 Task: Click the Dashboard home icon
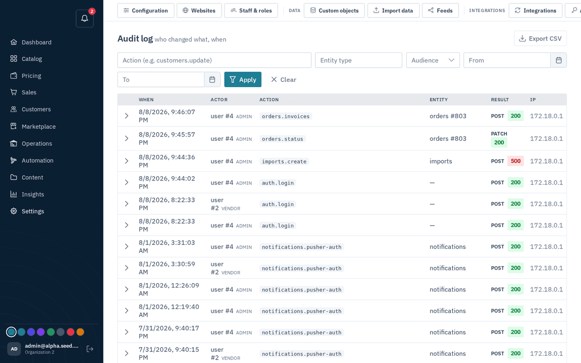click(x=14, y=42)
